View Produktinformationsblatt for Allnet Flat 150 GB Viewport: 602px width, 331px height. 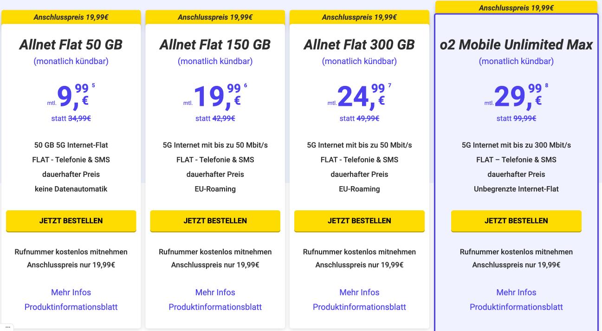[x=215, y=307]
